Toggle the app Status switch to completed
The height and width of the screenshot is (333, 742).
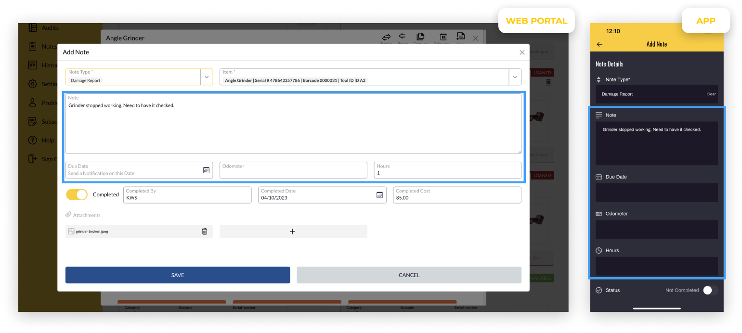coord(710,290)
